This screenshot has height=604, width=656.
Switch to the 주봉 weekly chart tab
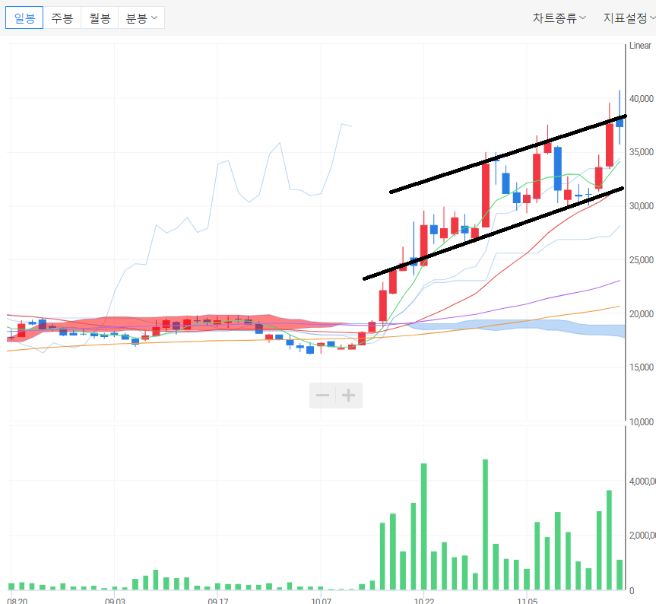62,18
